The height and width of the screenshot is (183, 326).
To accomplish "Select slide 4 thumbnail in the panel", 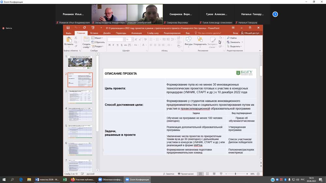I will pos(80,114).
